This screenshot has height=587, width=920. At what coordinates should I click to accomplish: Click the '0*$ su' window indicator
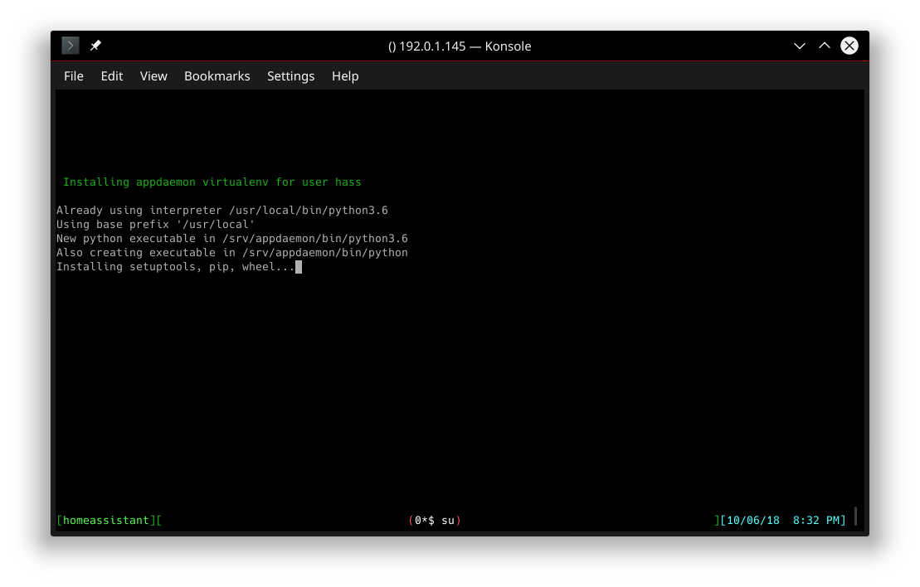[x=435, y=520]
